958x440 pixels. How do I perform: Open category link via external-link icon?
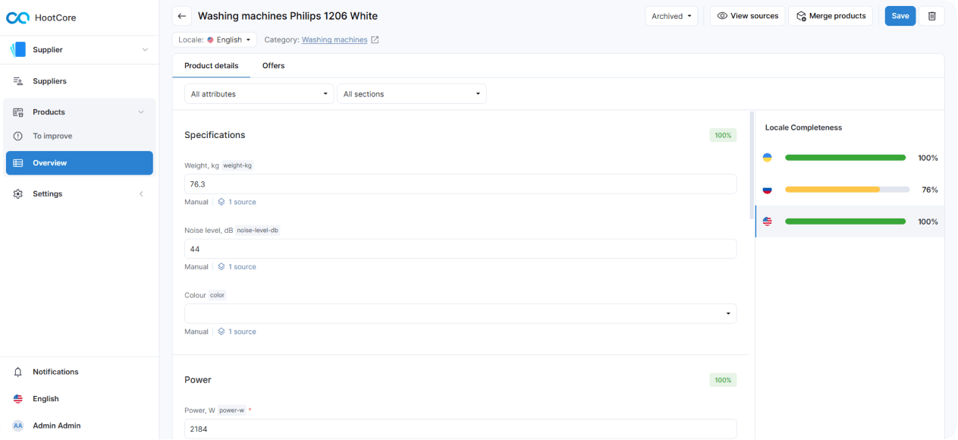tap(375, 39)
